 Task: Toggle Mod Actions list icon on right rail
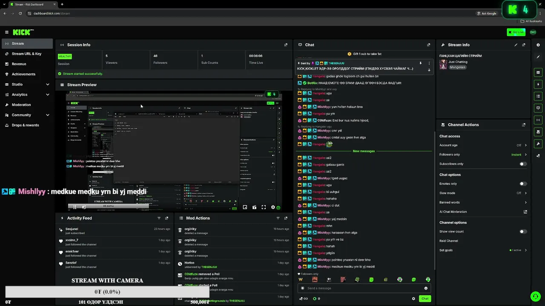click(538, 96)
